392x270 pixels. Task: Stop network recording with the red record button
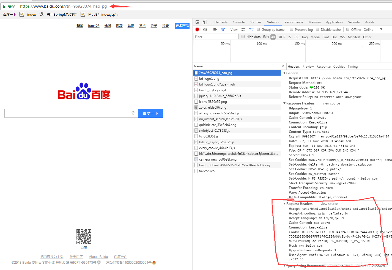click(197, 29)
